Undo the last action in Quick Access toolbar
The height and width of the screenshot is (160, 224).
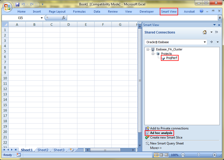[23, 5]
